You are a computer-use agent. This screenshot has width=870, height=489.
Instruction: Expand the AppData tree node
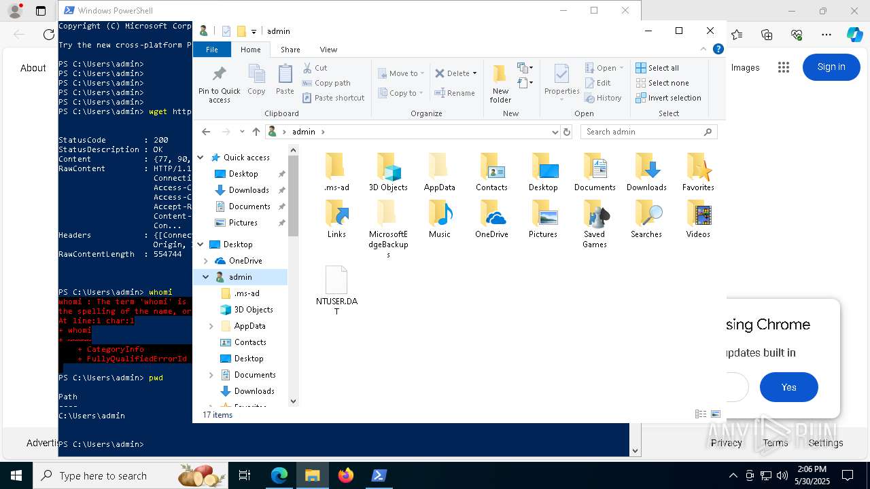point(211,326)
